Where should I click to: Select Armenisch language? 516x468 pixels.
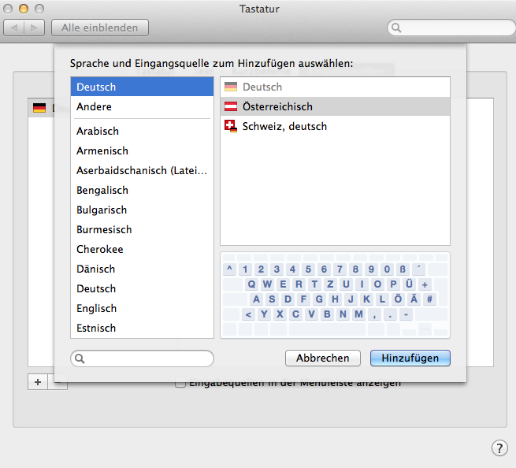pos(142,150)
